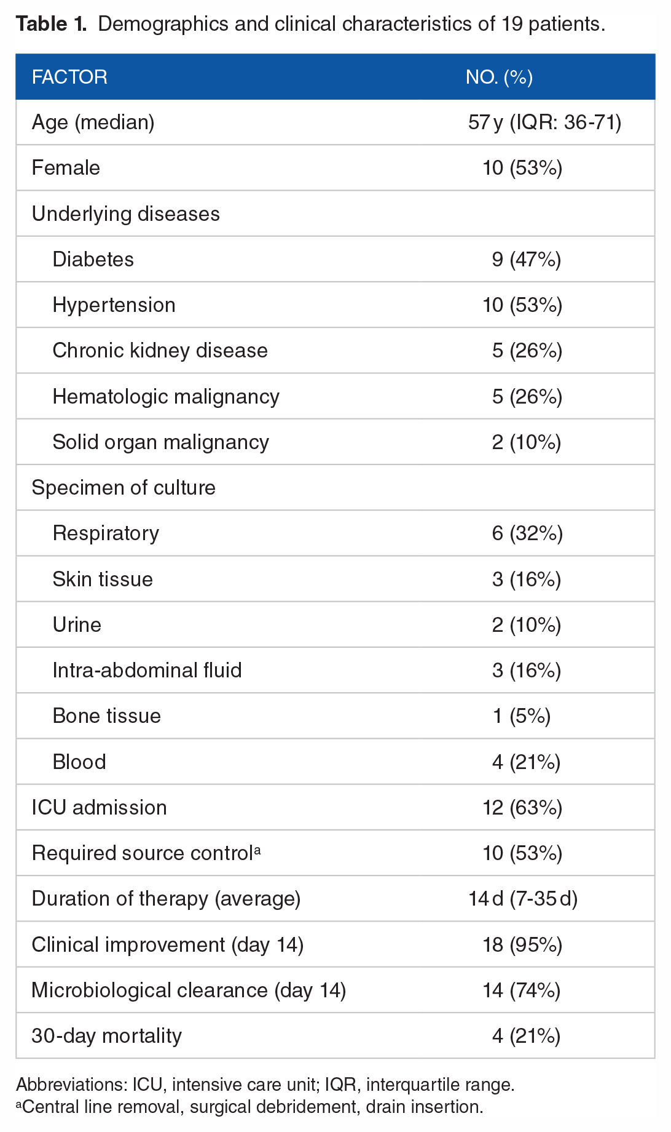Click the Chronic kidney disease row
The image size is (671, 1132).
tap(335, 351)
